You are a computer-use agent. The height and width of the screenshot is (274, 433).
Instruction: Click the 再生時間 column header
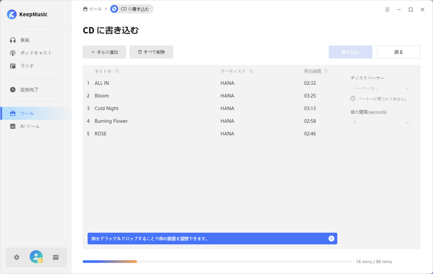[312, 71]
